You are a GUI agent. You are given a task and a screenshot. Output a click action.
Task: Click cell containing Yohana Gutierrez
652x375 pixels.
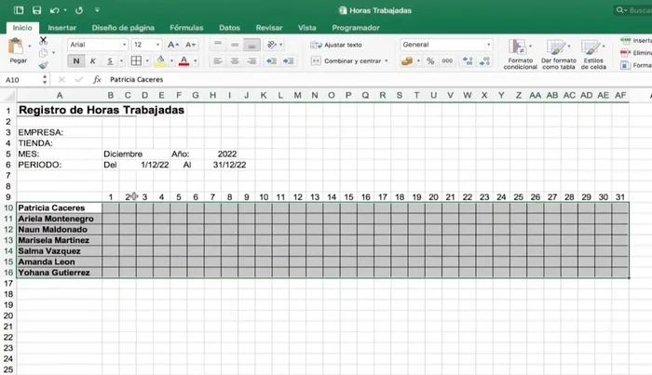coord(59,273)
